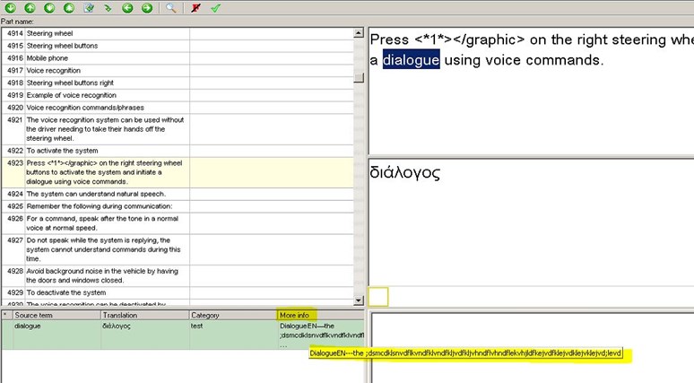Select segment 4920 Voice recognition commands/phrases
This screenshot has height=383, width=694.
coord(177,108)
